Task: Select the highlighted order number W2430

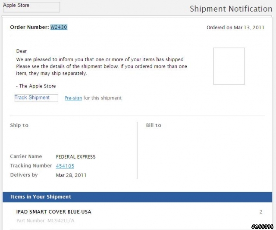Action: tap(59, 27)
